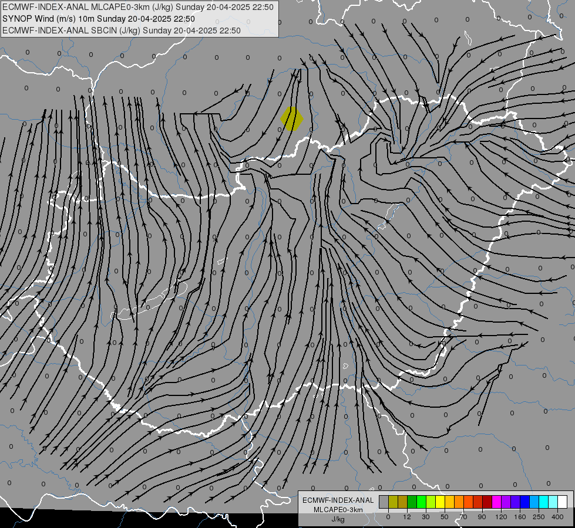Select the SYNOP Wind 10m layer title line
Image resolution: width=575 pixels, height=528 pixels.
click(98, 19)
